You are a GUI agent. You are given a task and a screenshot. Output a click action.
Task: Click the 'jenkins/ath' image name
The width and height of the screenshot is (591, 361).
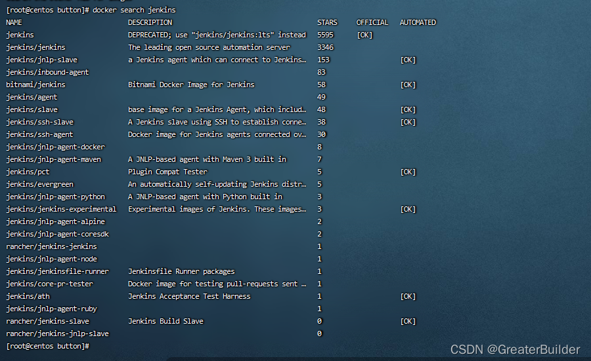point(28,296)
